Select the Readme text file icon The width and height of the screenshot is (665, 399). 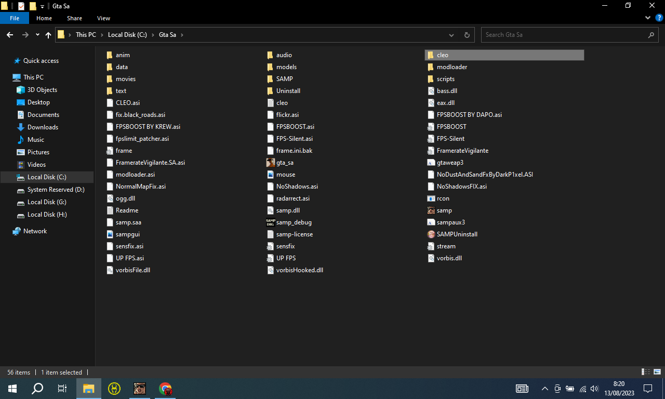click(x=110, y=210)
